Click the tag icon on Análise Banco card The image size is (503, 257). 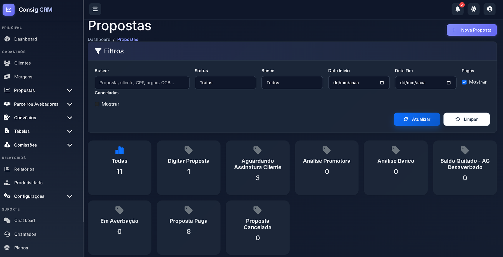click(x=396, y=150)
